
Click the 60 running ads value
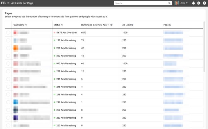click(83, 63)
